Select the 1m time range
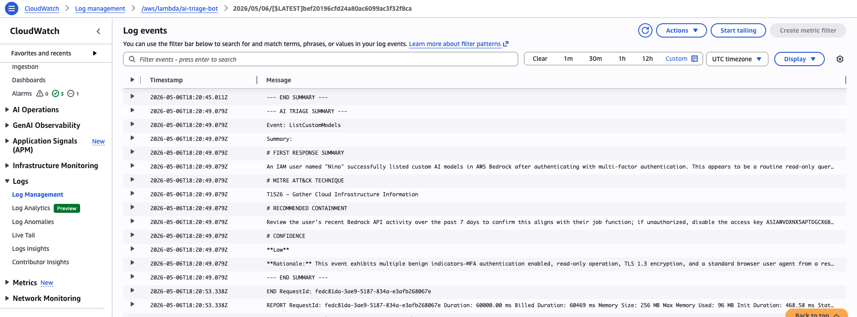 (568, 59)
